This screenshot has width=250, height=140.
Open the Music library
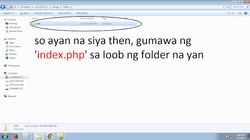pos(12,50)
